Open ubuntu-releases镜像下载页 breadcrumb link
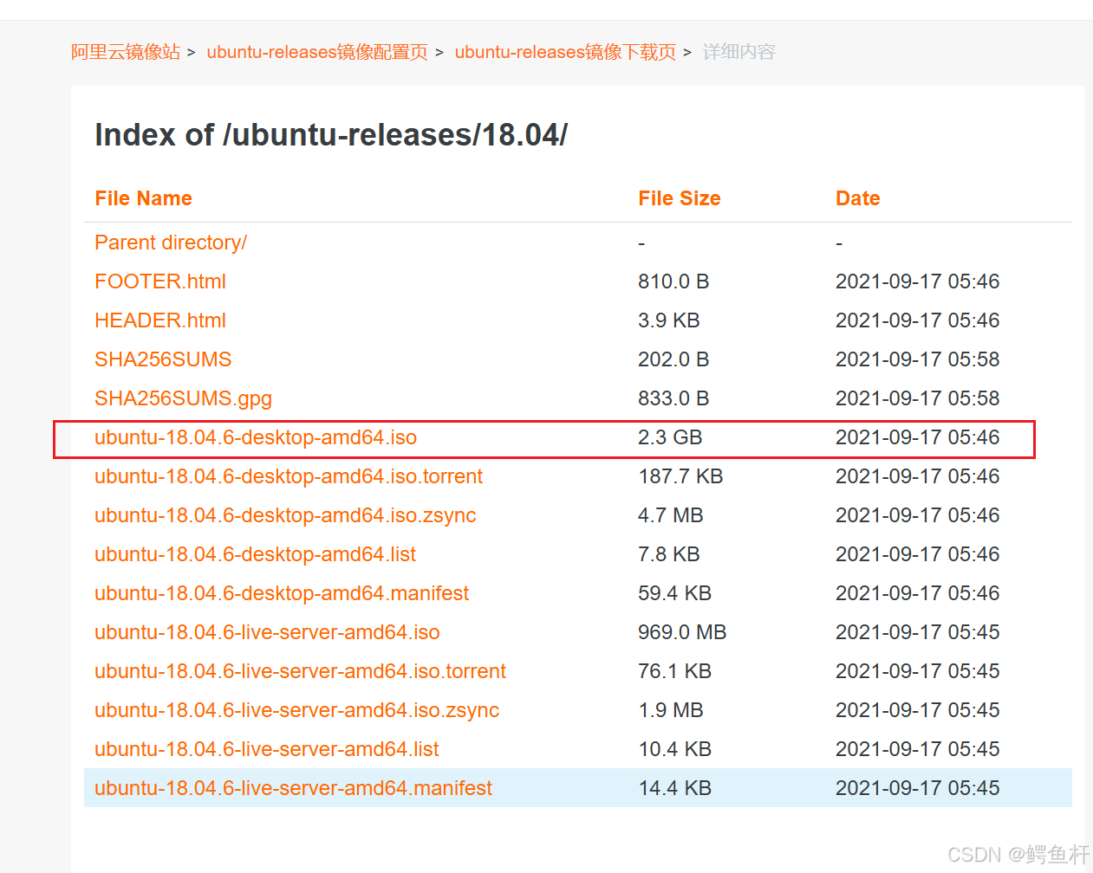 click(565, 52)
